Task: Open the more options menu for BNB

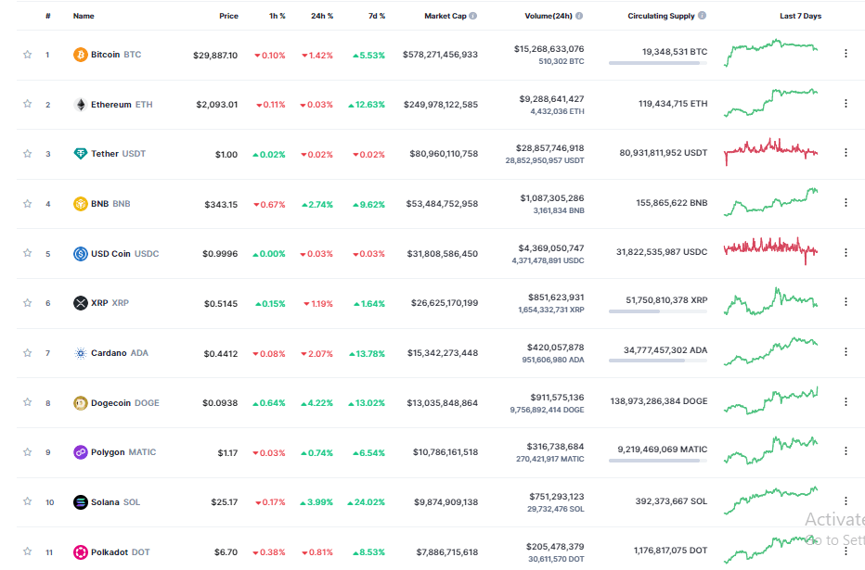Action: click(846, 203)
